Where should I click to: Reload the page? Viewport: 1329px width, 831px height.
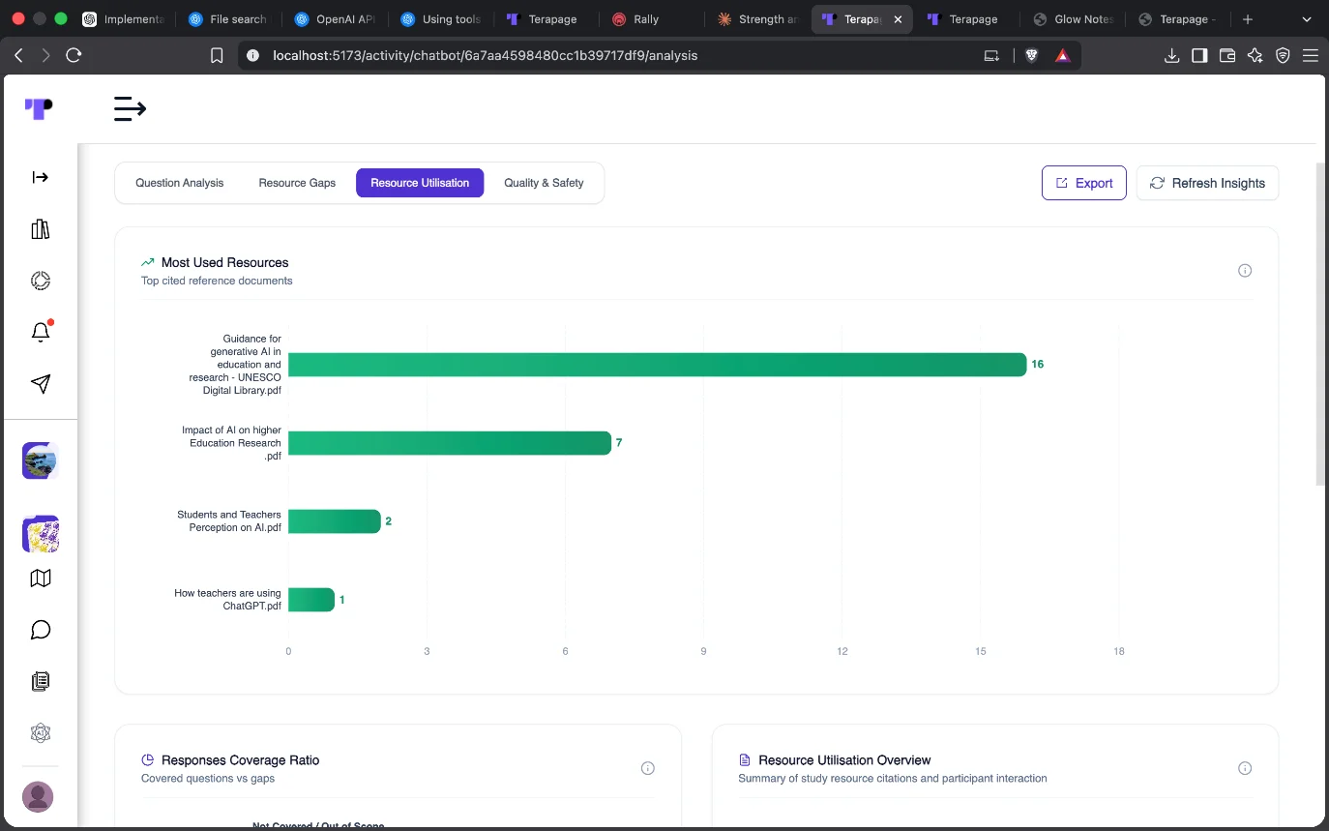pyautogui.click(x=74, y=55)
